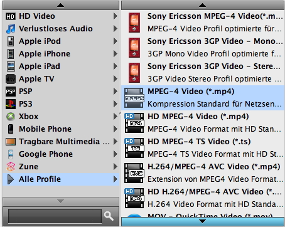
Task: Expand the Verlustloses Audio submenu arrow
Action: click(116, 29)
